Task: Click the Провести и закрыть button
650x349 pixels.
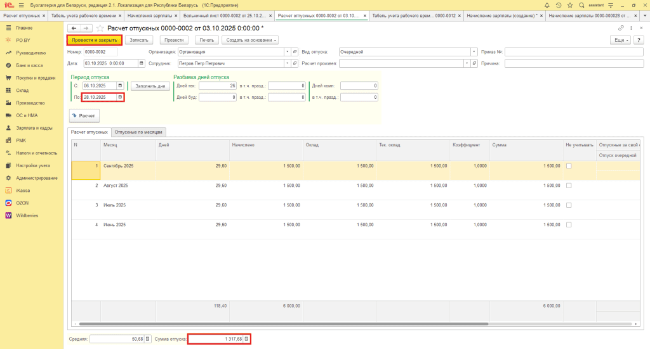Action: coord(94,40)
